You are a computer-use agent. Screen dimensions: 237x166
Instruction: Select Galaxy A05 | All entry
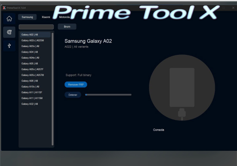pos(35,64)
